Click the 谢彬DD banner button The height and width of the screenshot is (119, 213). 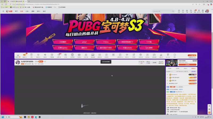(x=84, y=48)
